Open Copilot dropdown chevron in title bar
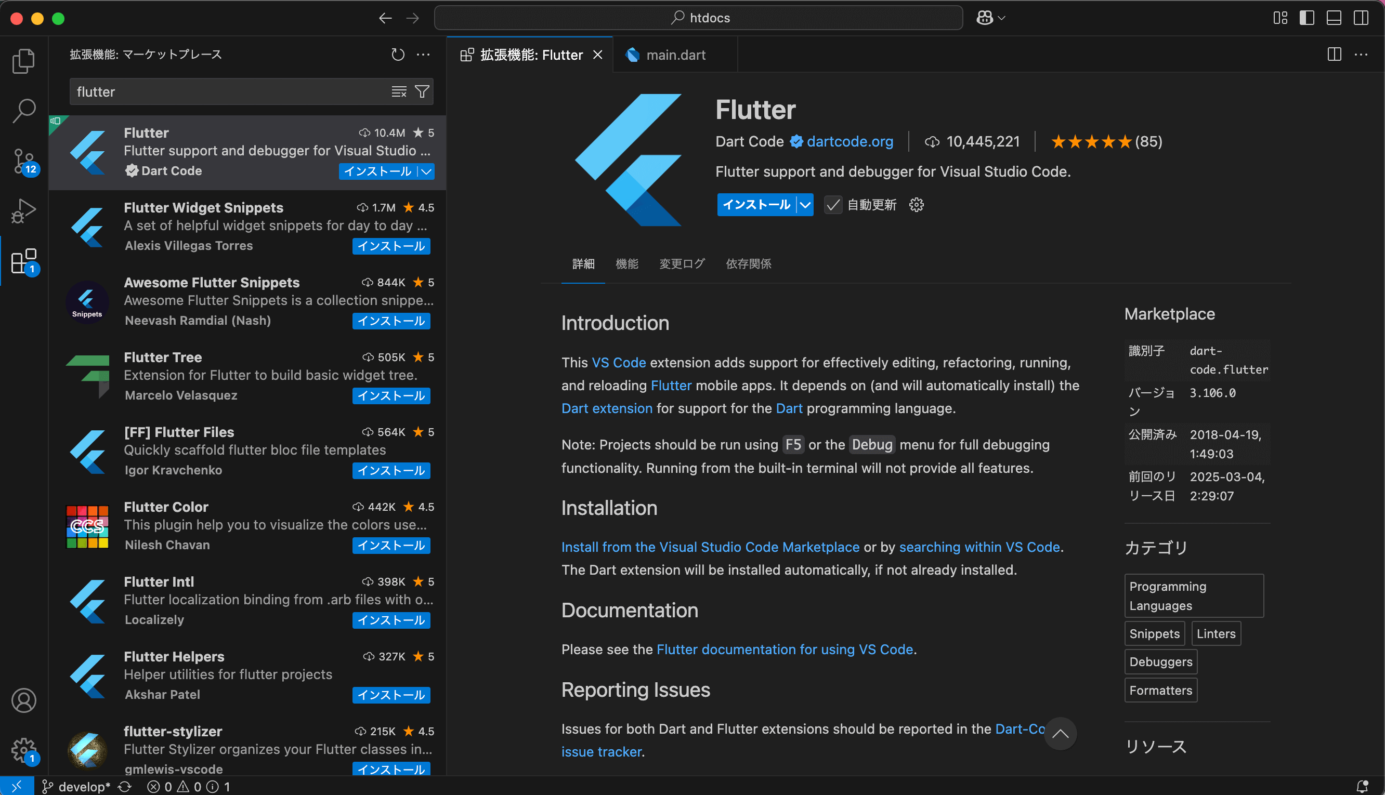This screenshot has height=795, width=1385. (1002, 18)
